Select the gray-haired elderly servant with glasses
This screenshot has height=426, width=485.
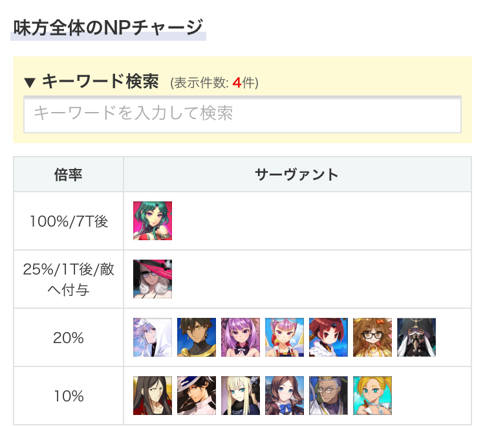(x=329, y=396)
